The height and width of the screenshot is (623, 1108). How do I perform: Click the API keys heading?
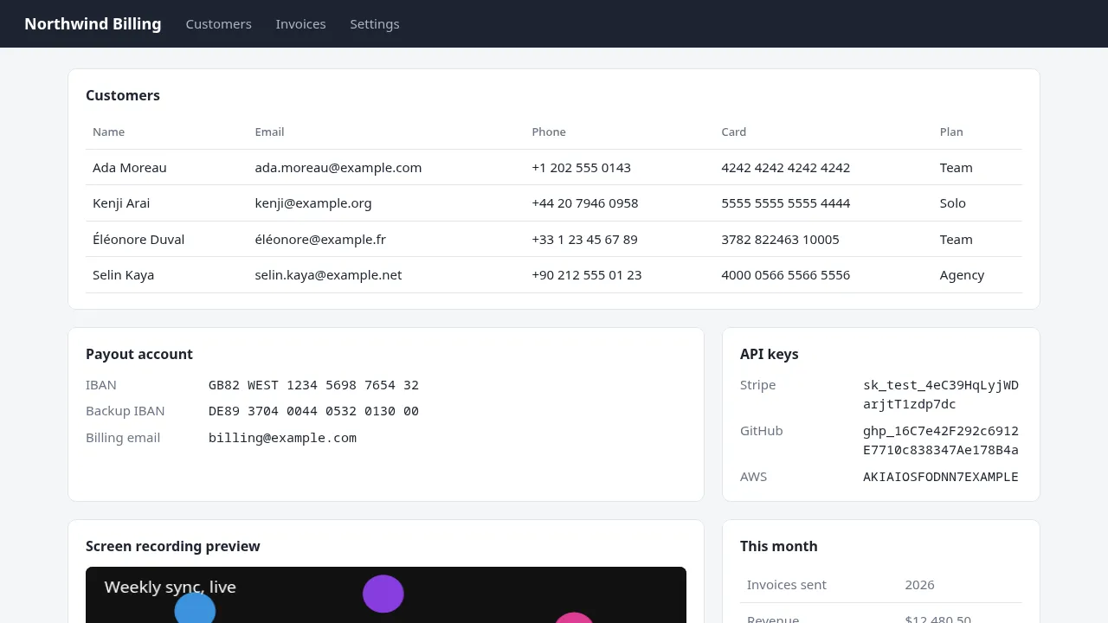(x=770, y=354)
